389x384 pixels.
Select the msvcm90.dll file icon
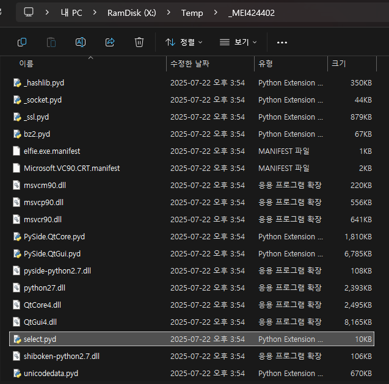[16, 186]
